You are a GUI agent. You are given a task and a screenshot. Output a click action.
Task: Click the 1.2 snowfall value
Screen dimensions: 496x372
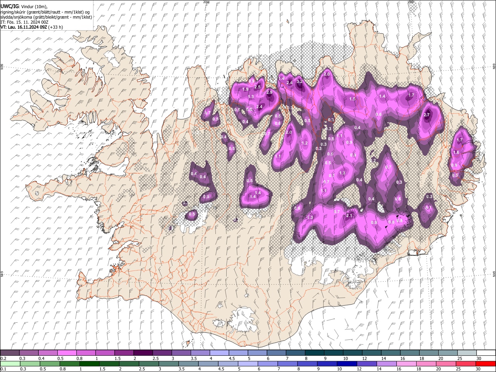pyautogui.click(x=305, y=143)
